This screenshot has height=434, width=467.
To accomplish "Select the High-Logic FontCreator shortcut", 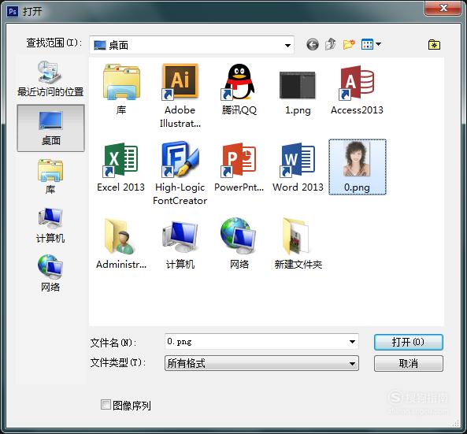I will [180, 173].
